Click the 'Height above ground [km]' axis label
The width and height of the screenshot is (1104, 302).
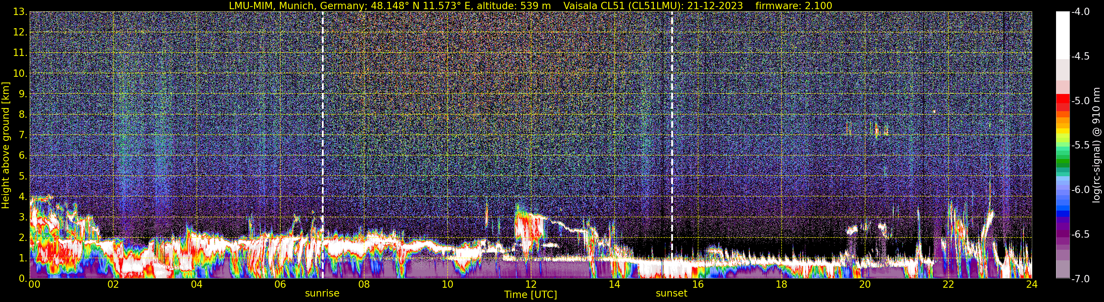click(5, 146)
